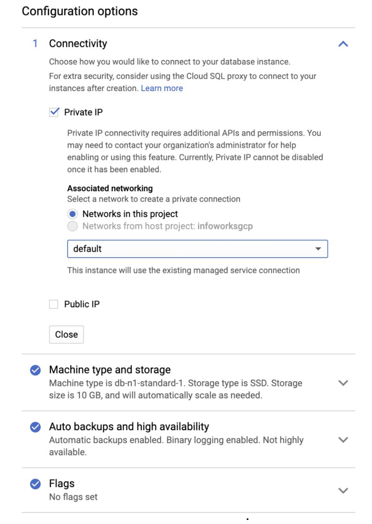Open the Machine type and storage heading

pos(110,370)
